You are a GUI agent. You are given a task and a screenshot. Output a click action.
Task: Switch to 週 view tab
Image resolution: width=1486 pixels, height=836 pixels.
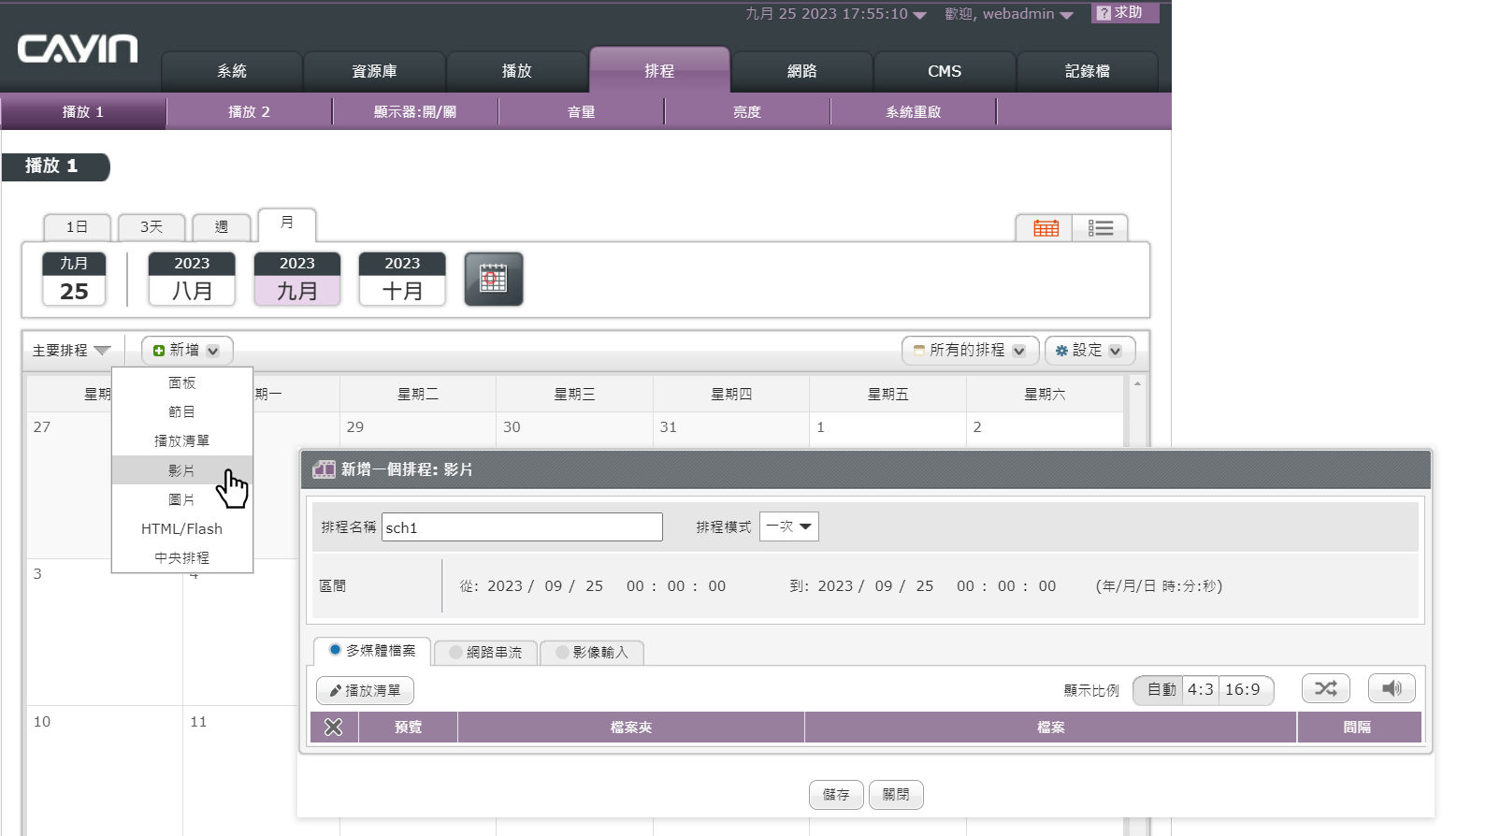click(x=222, y=227)
